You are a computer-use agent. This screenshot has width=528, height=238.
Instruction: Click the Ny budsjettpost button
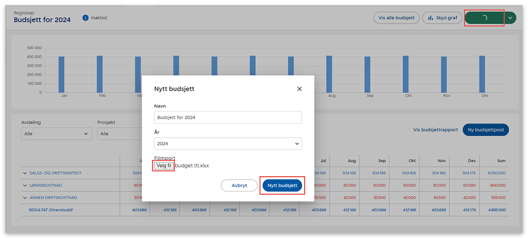[x=486, y=130]
